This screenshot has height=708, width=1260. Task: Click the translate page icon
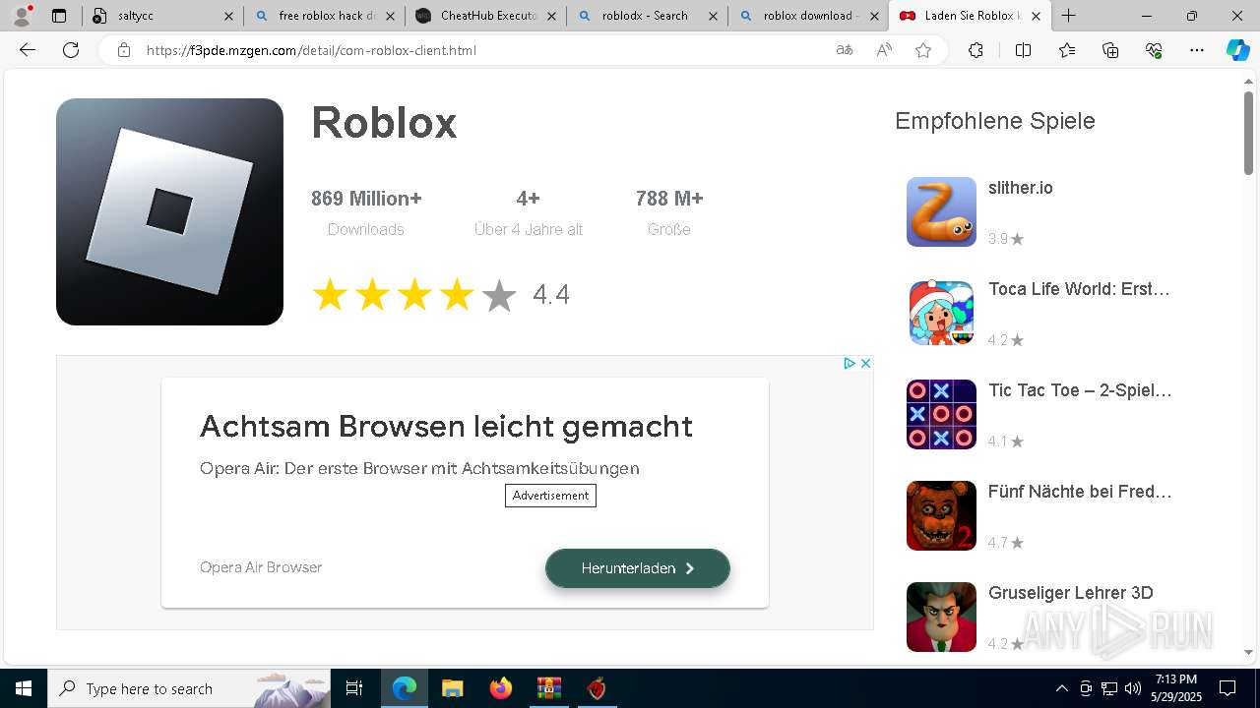(x=845, y=50)
